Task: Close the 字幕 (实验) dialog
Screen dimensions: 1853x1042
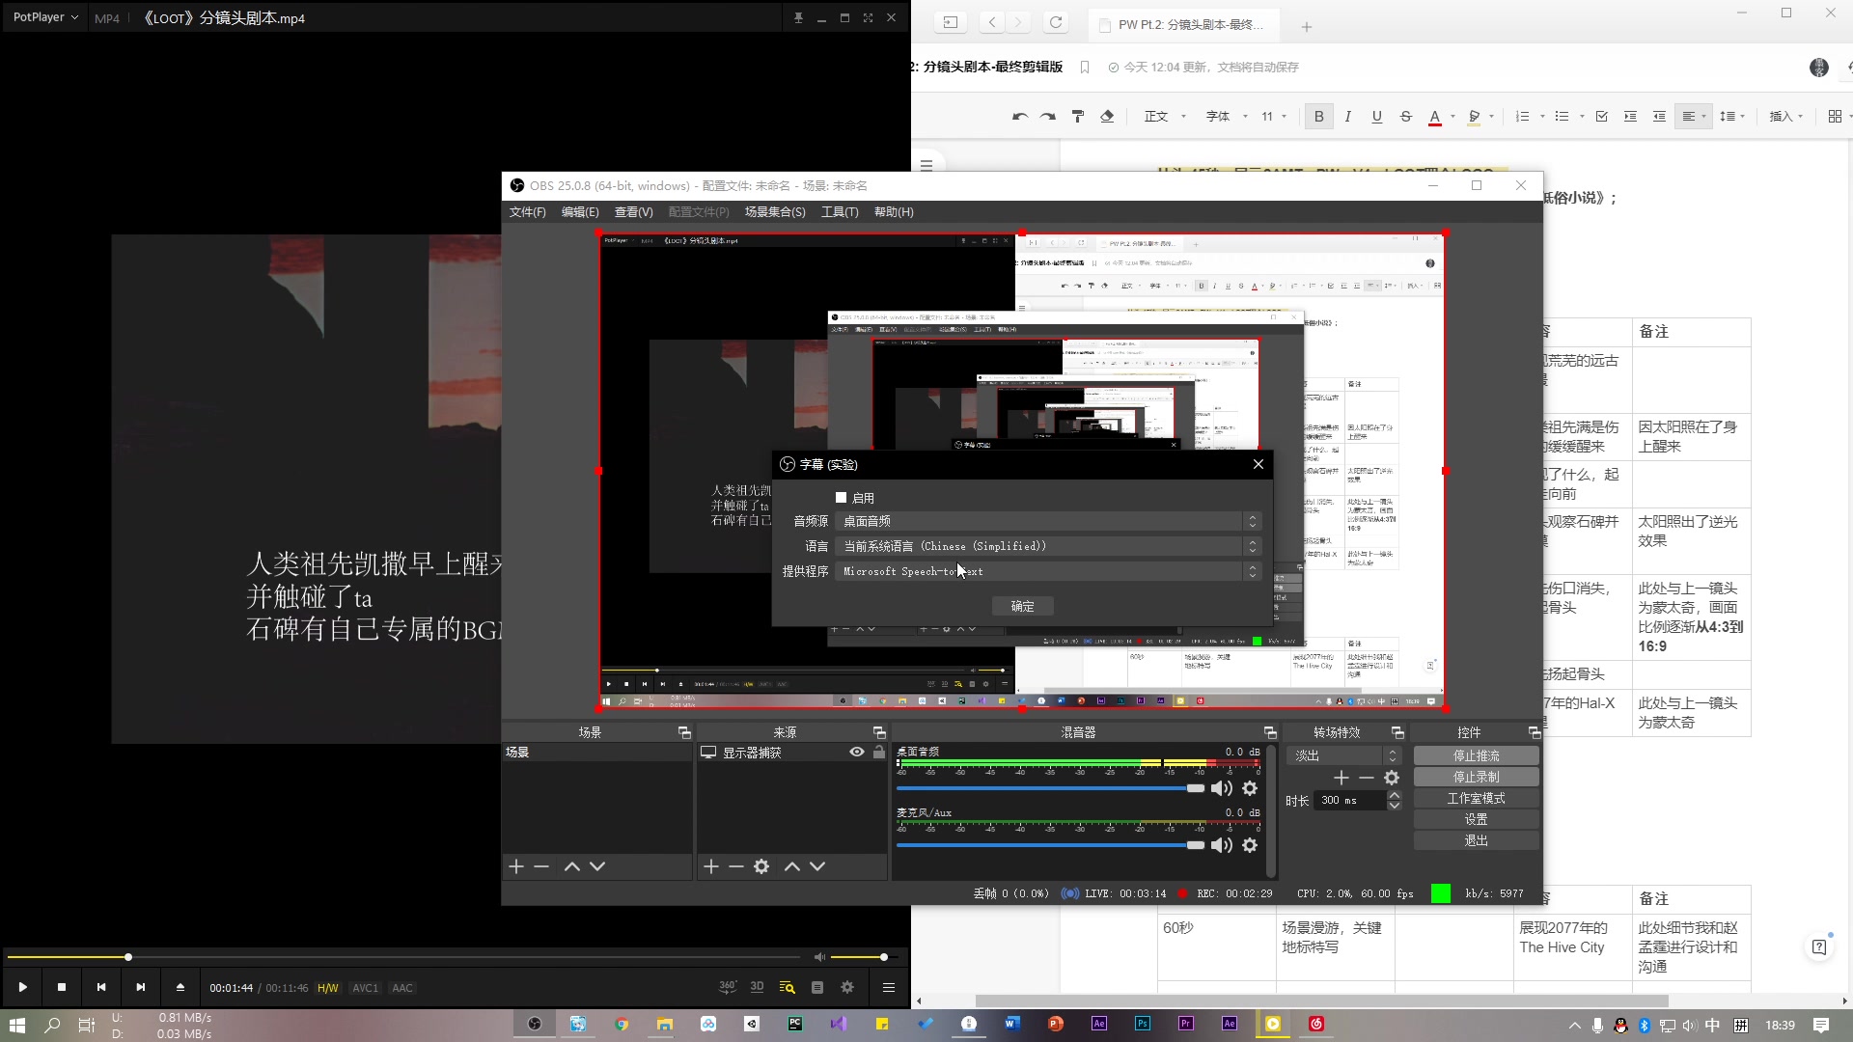Action: click(x=1258, y=464)
